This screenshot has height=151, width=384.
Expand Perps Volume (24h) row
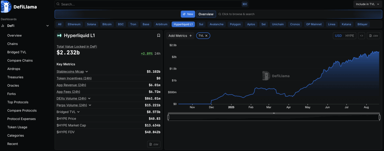pos(90,105)
